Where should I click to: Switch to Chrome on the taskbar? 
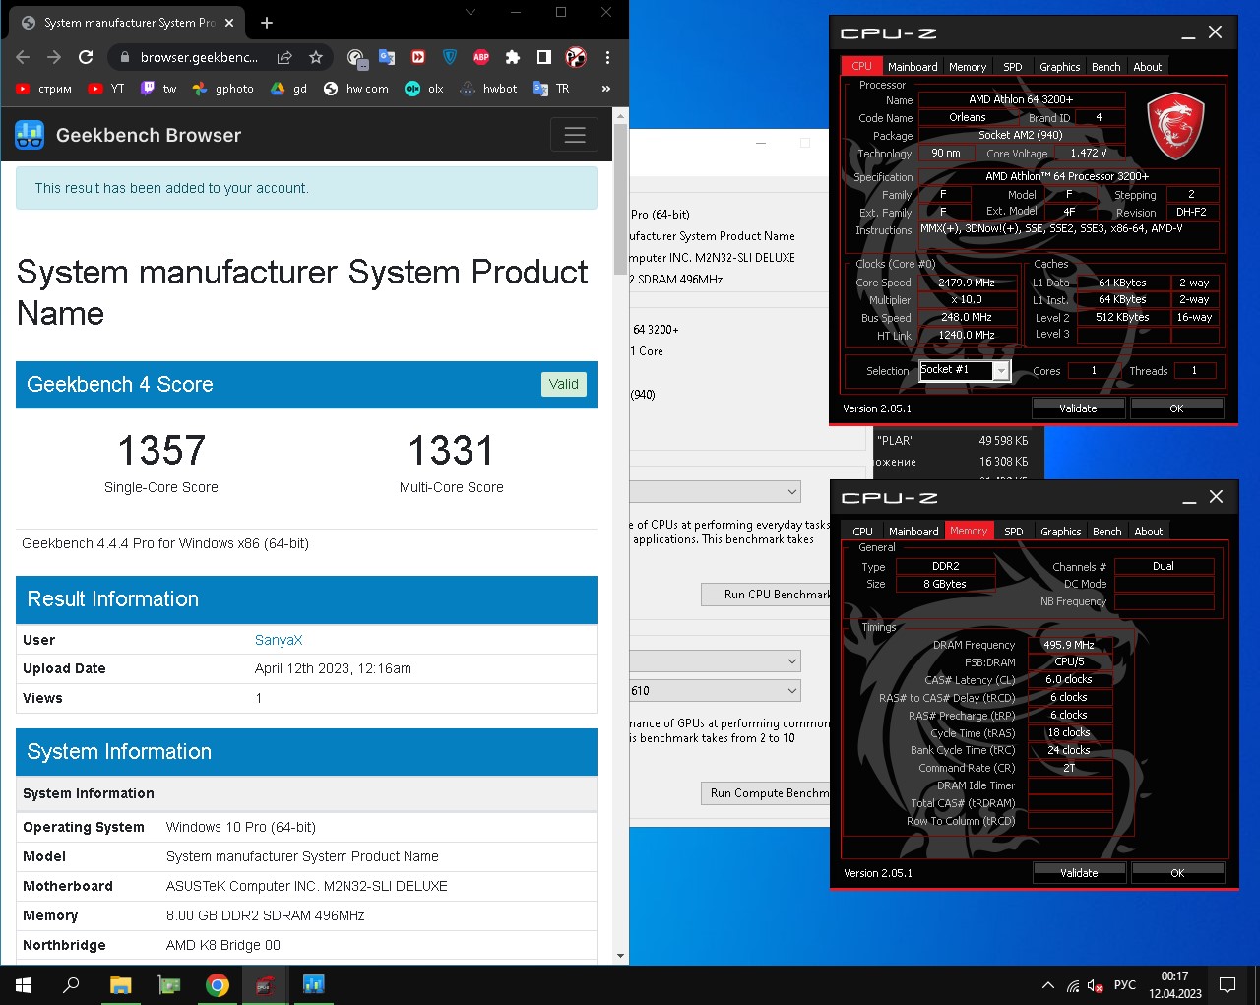(218, 984)
